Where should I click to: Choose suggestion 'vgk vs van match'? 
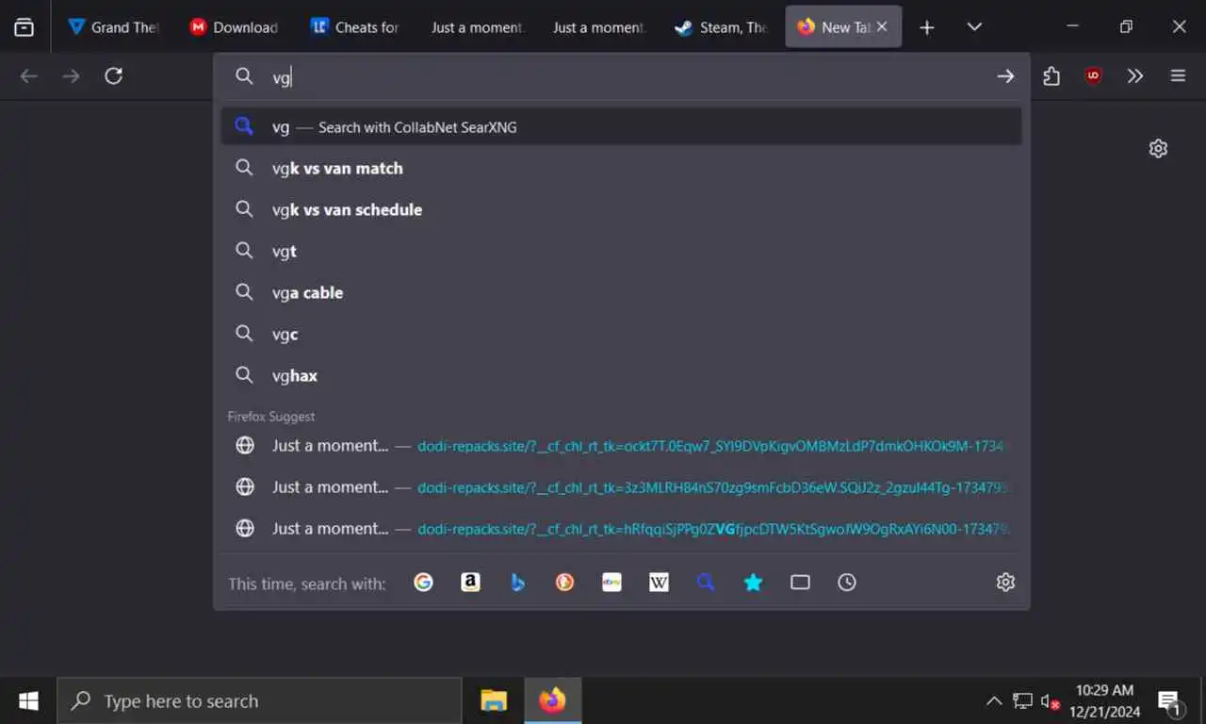[622, 168]
